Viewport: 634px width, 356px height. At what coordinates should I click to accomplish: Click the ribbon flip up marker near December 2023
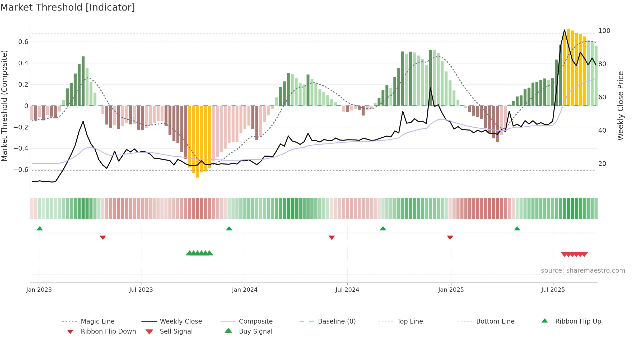click(229, 228)
